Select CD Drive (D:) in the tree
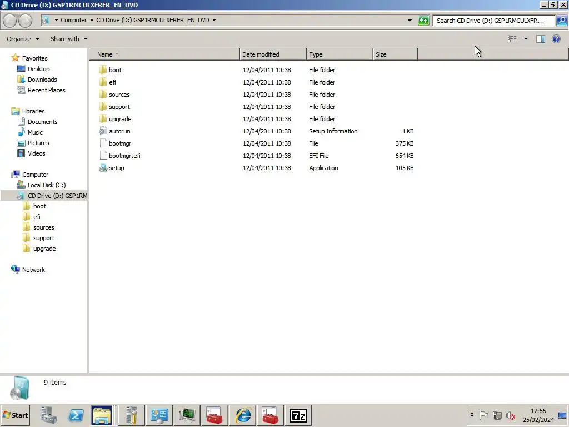This screenshot has width=569, height=427. [44, 195]
